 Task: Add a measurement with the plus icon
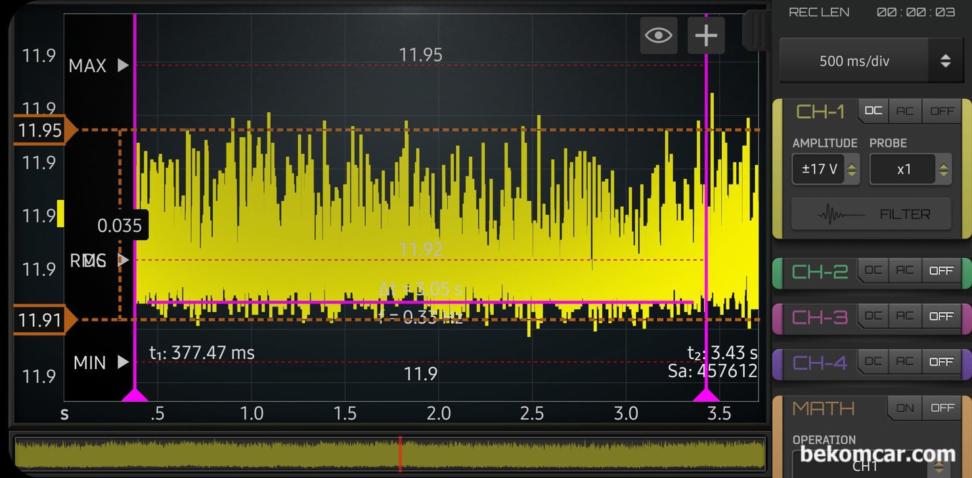click(706, 35)
